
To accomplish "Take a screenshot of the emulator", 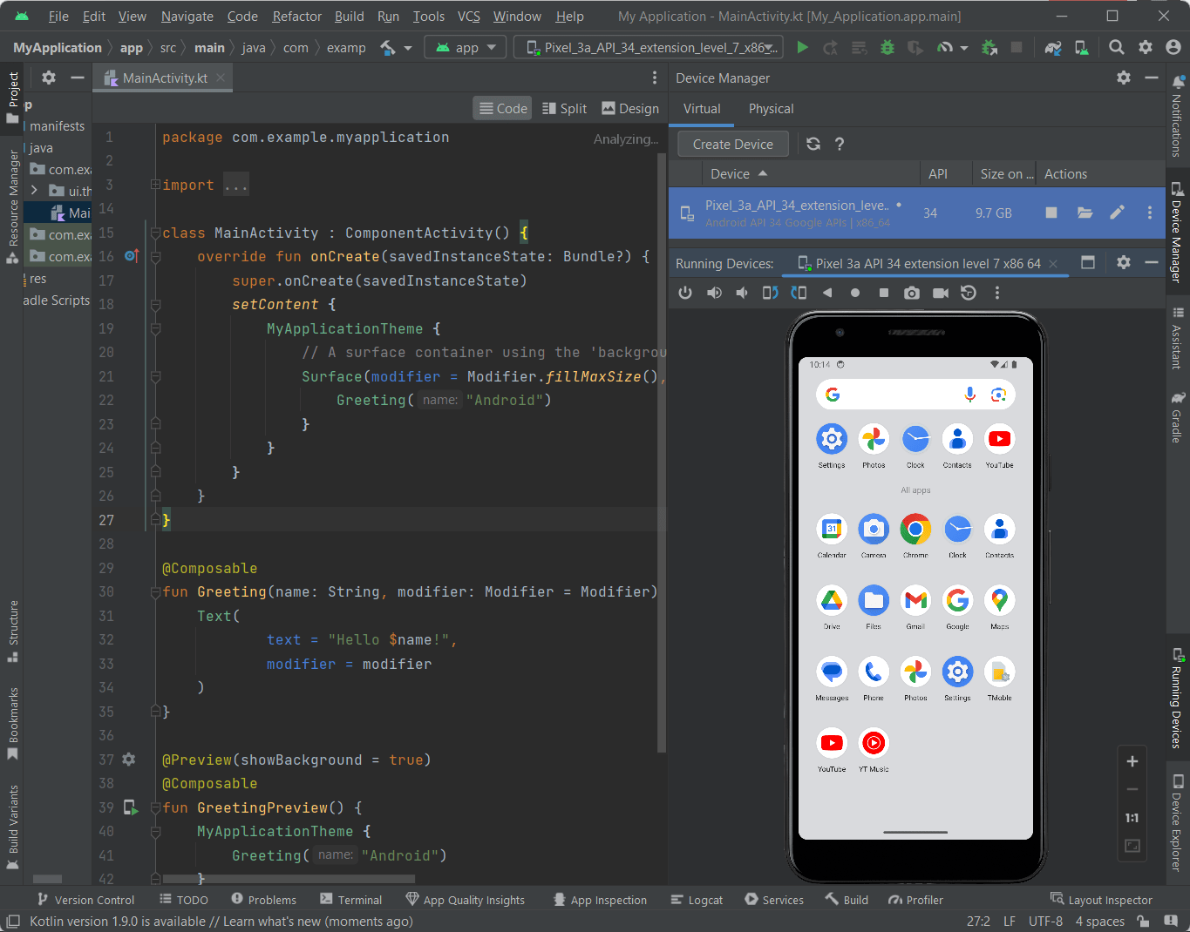I will click(x=912, y=293).
